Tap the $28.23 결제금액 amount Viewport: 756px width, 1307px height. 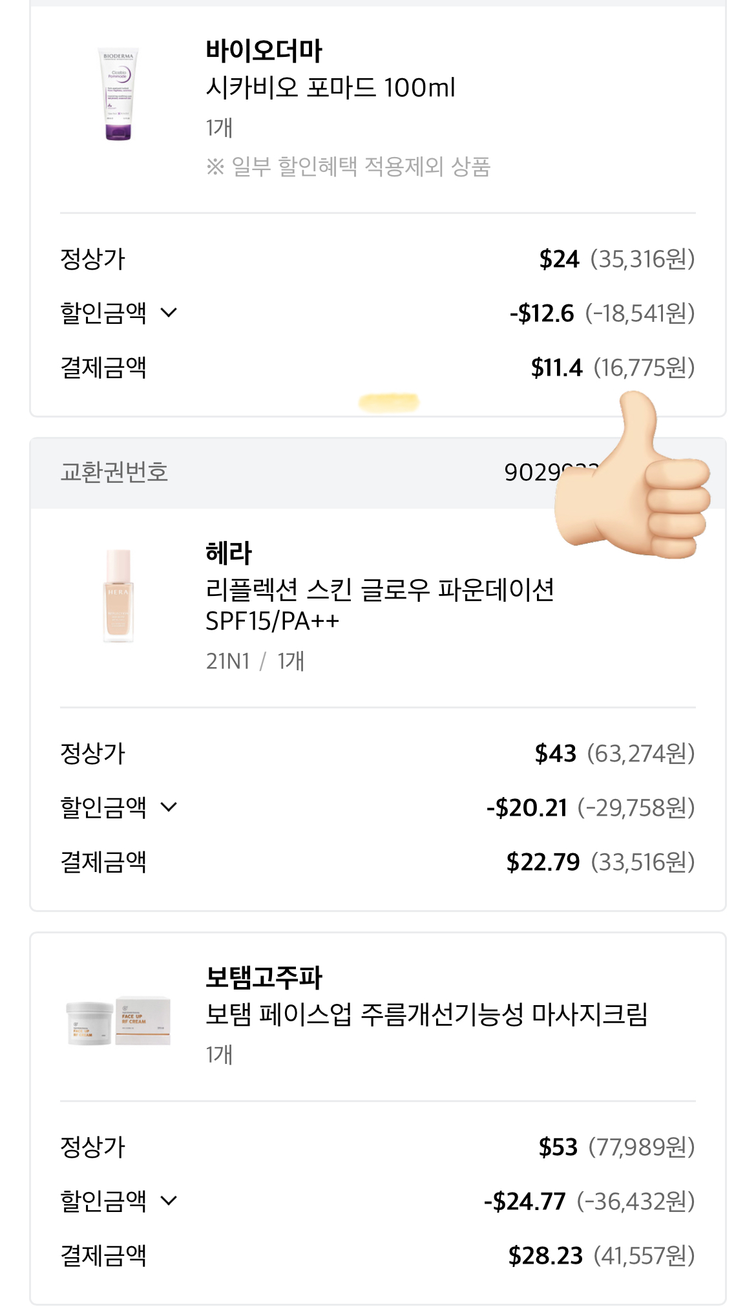545,1256
